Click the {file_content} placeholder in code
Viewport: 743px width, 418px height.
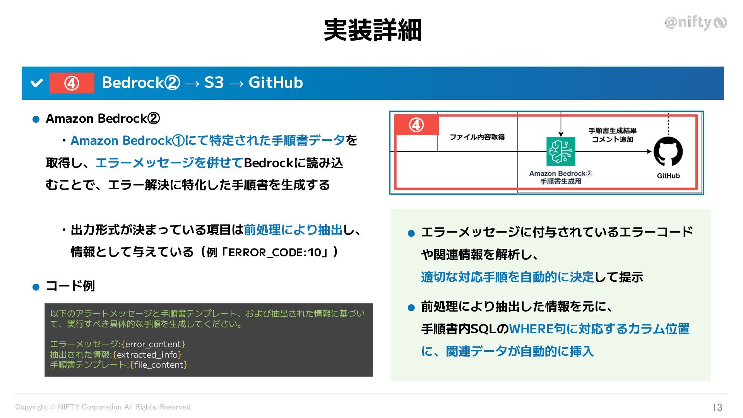[159, 365]
